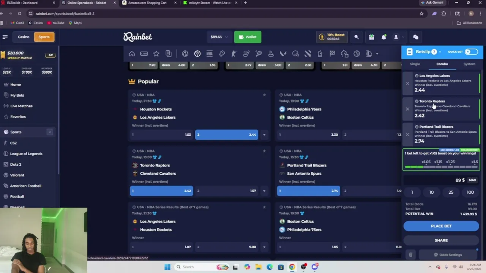Add 100 to the stake
The height and width of the screenshot is (273, 486).
tap(470, 192)
